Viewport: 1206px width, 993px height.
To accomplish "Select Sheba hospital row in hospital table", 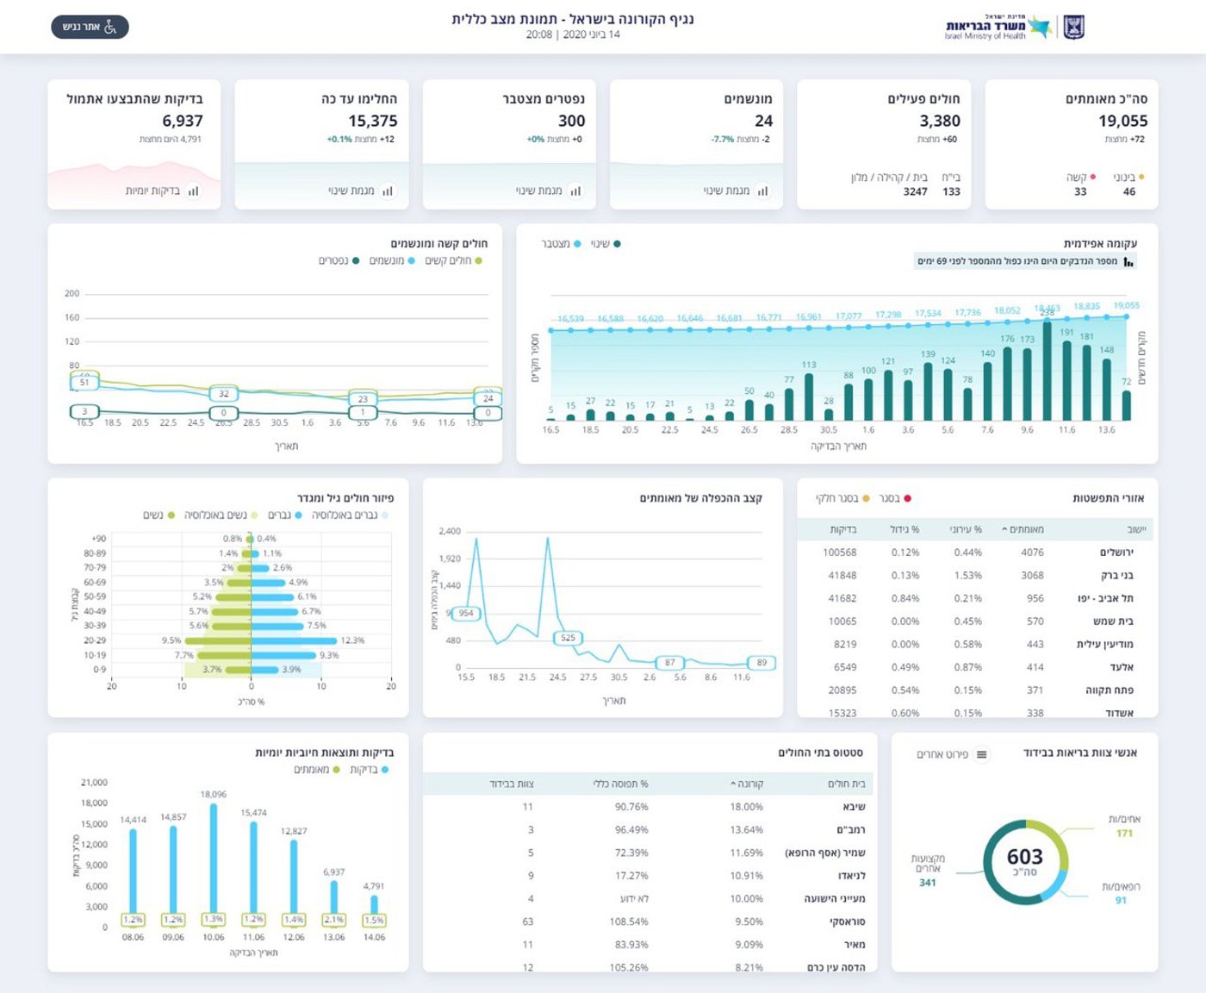I will [x=648, y=807].
